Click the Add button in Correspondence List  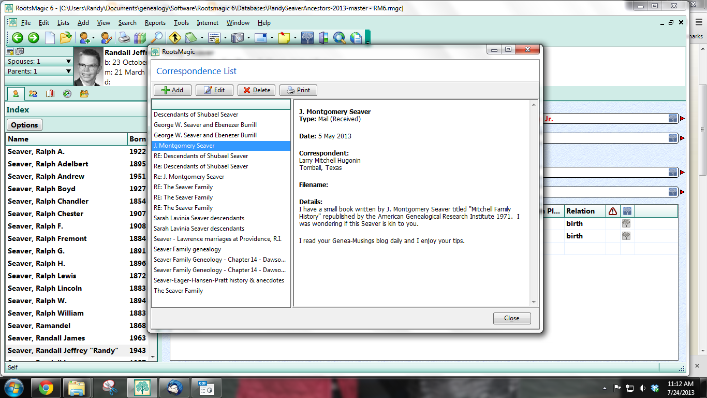[x=172, y=90]
